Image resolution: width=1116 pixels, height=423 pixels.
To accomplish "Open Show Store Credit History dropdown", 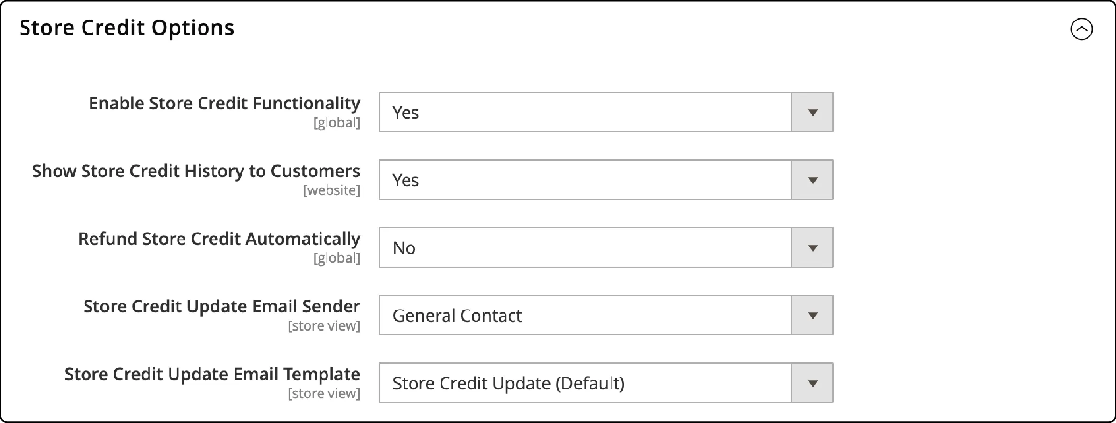I will tap(585, 180).
